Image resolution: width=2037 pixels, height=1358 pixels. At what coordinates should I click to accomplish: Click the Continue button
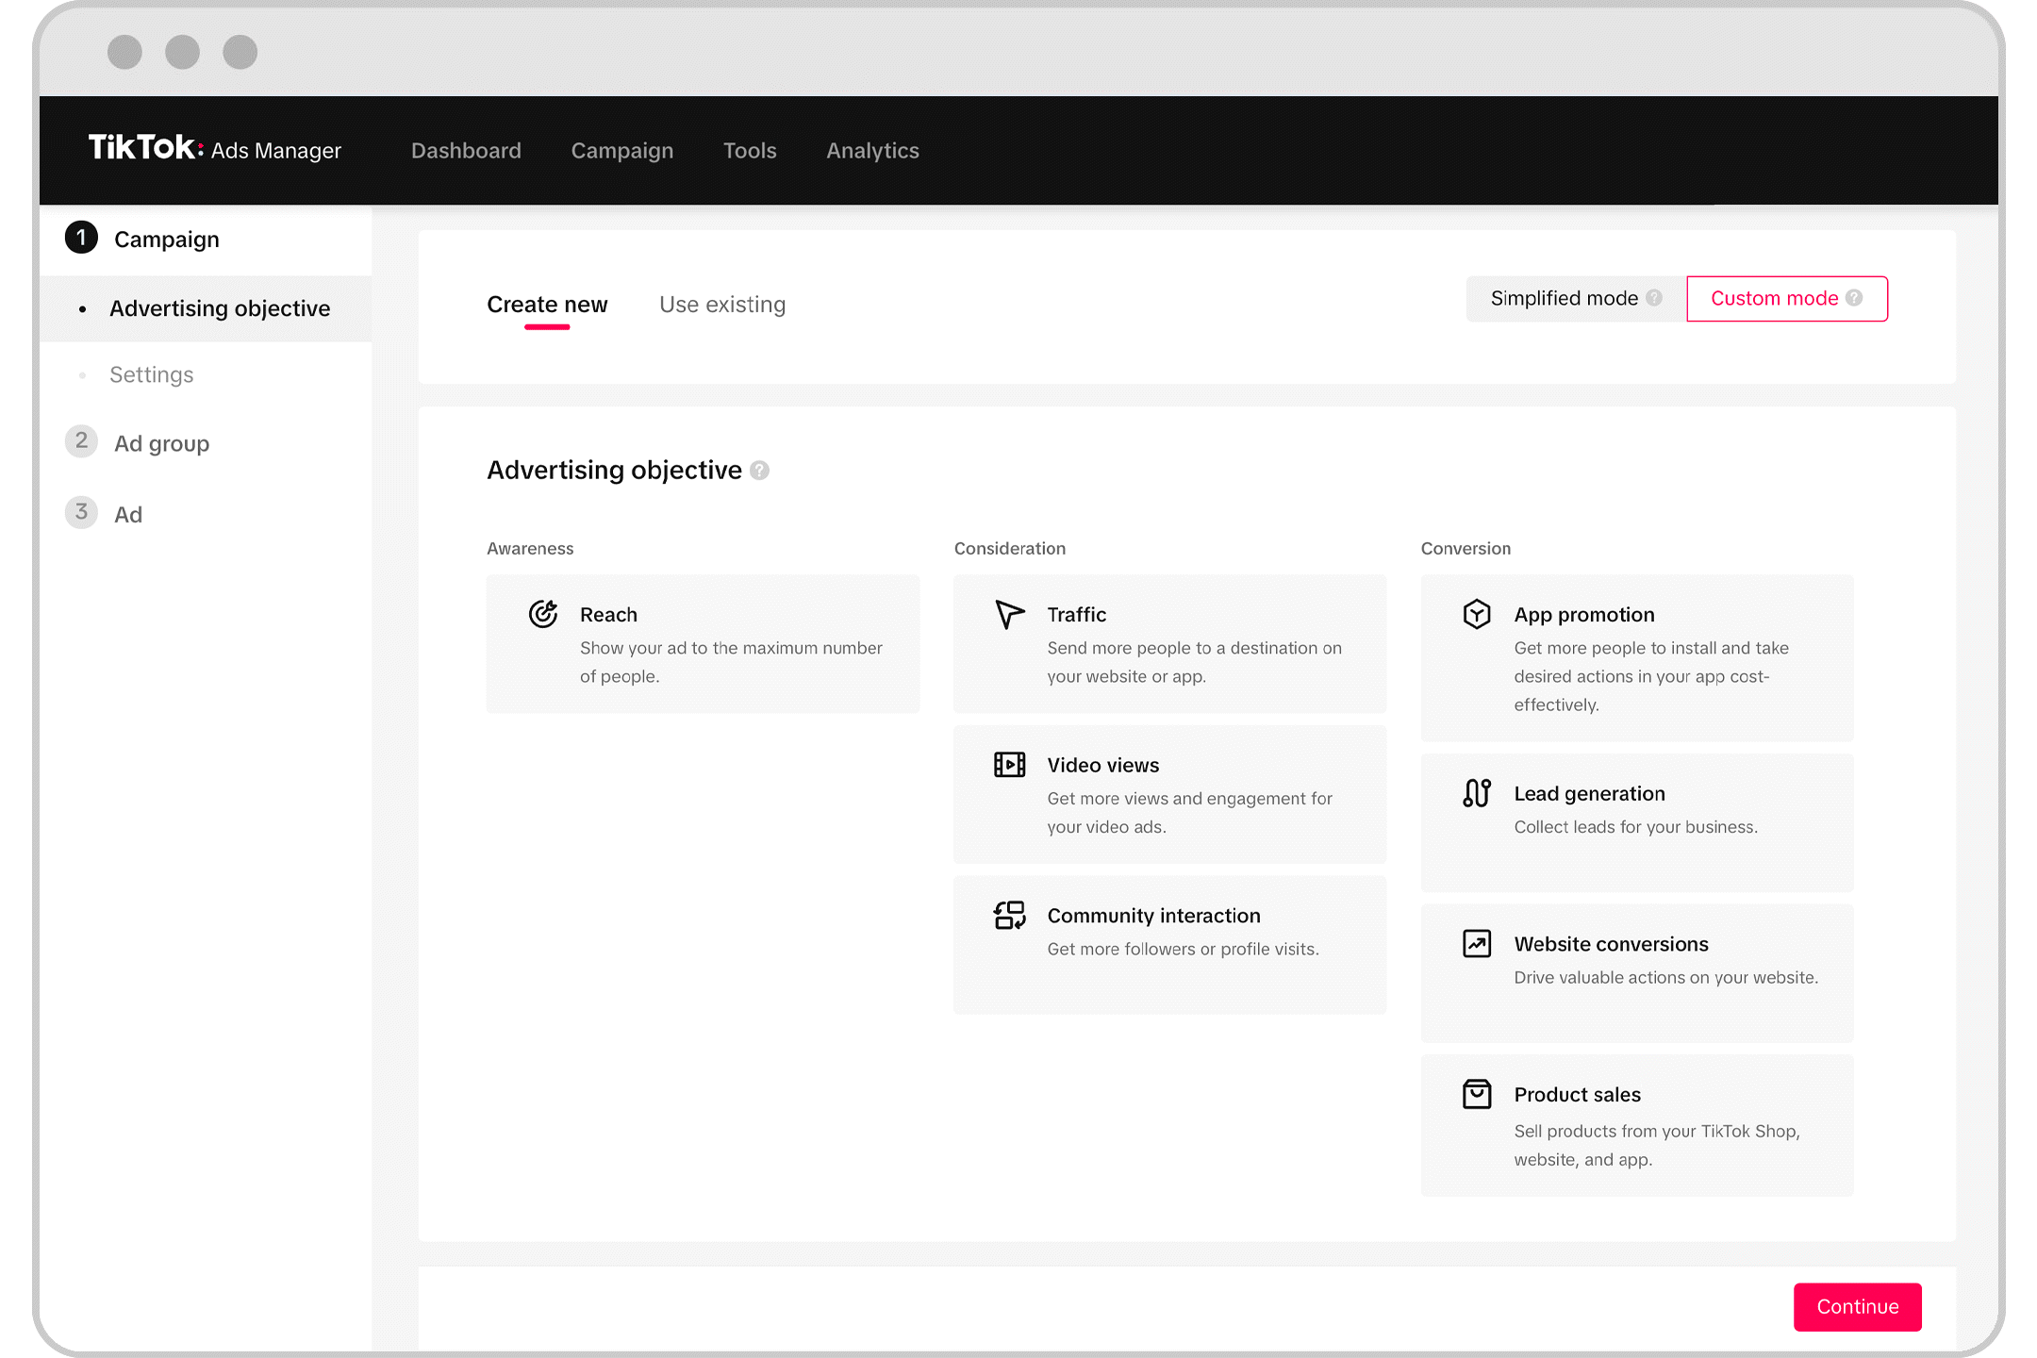[1858, 1306]
